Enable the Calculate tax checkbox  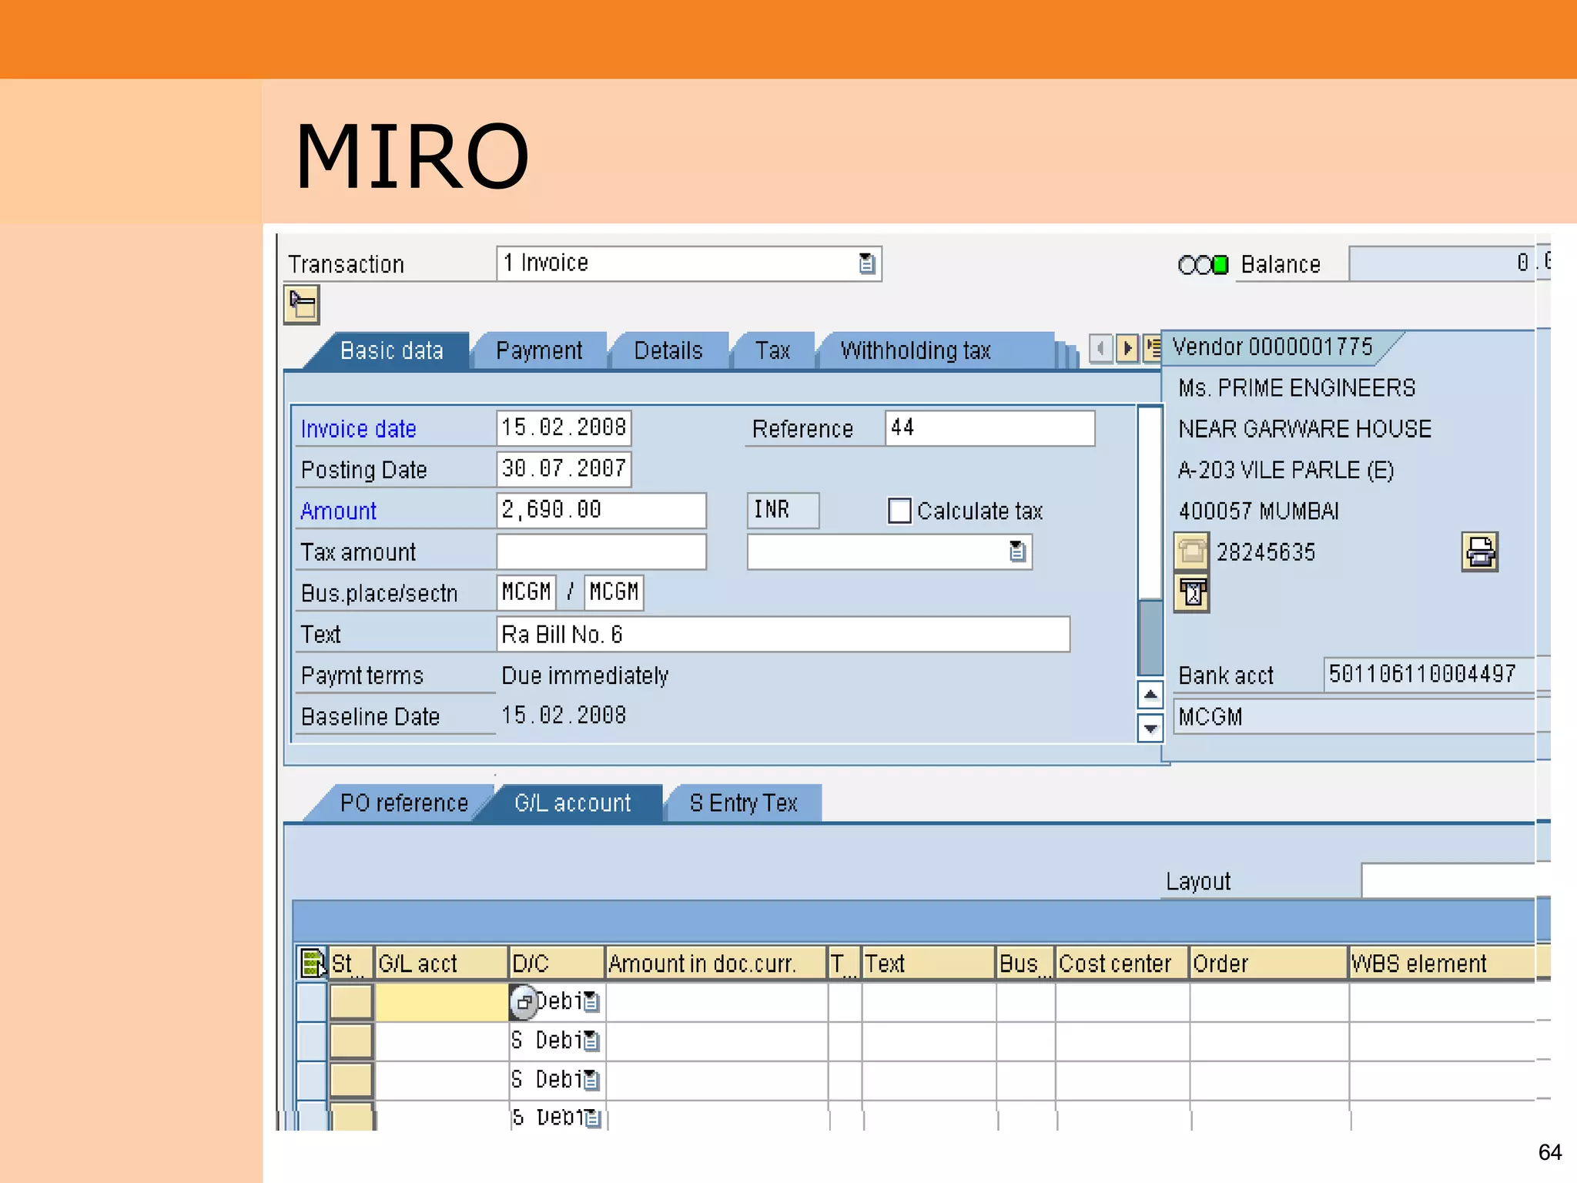point(899,511)
